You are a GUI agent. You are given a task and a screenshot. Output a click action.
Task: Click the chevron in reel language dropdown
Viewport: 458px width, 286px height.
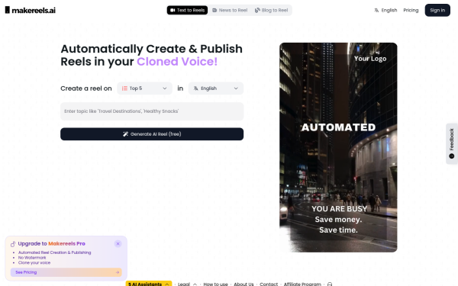pos(236,88)
